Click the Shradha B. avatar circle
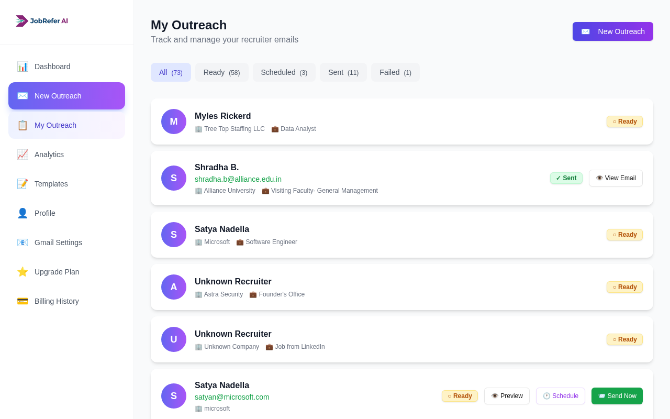 click(174, 178)
